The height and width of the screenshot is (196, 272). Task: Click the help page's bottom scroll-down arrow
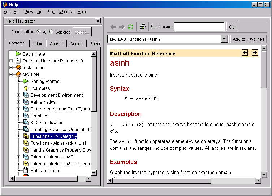click(264, 175)
